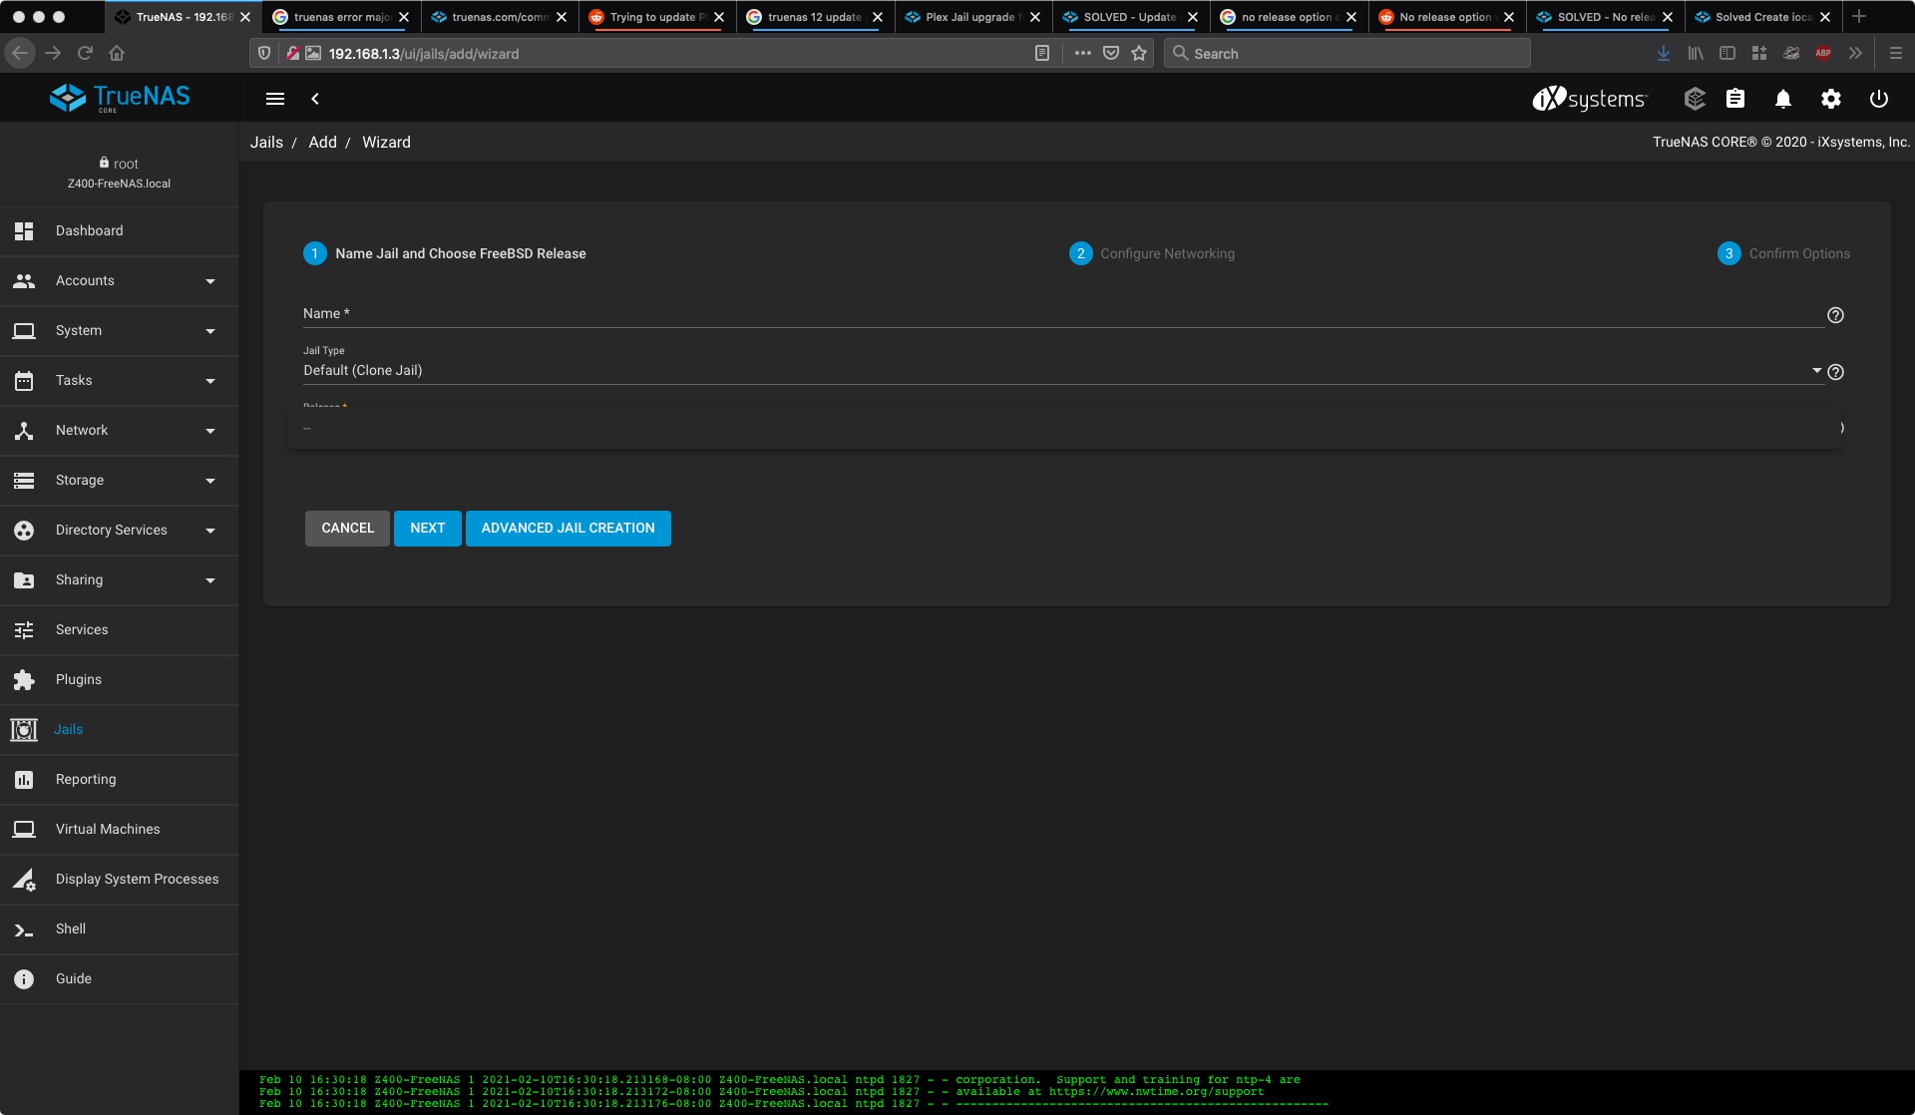1915x1115 pixels.
Task: Click the collapse-sidebar chevron icon
Action: point(315,99)
